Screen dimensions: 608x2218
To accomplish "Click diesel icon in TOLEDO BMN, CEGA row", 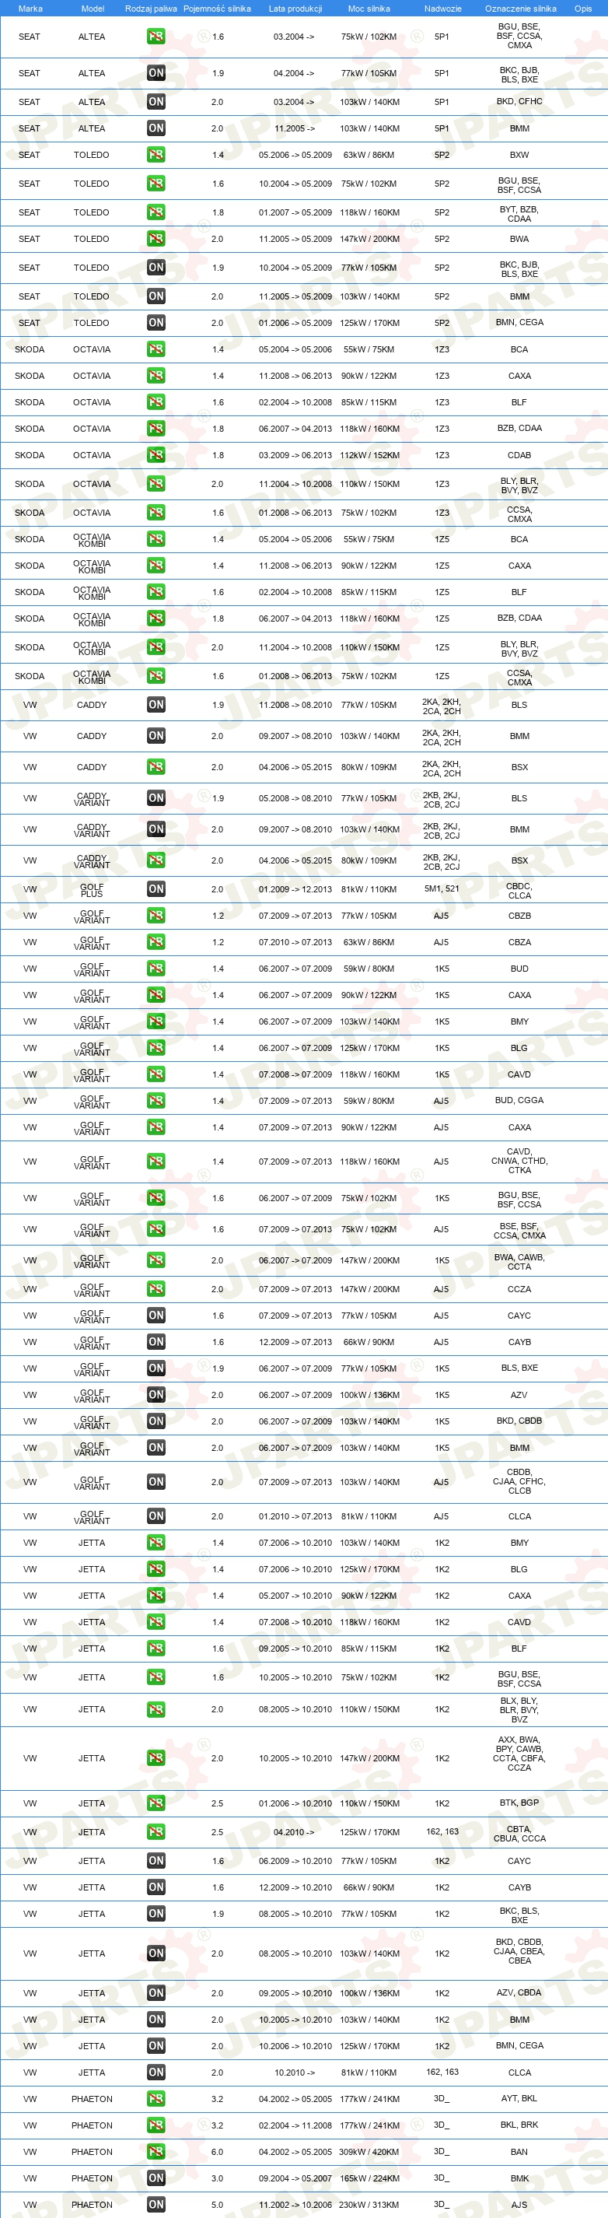I will coord(155,323).
